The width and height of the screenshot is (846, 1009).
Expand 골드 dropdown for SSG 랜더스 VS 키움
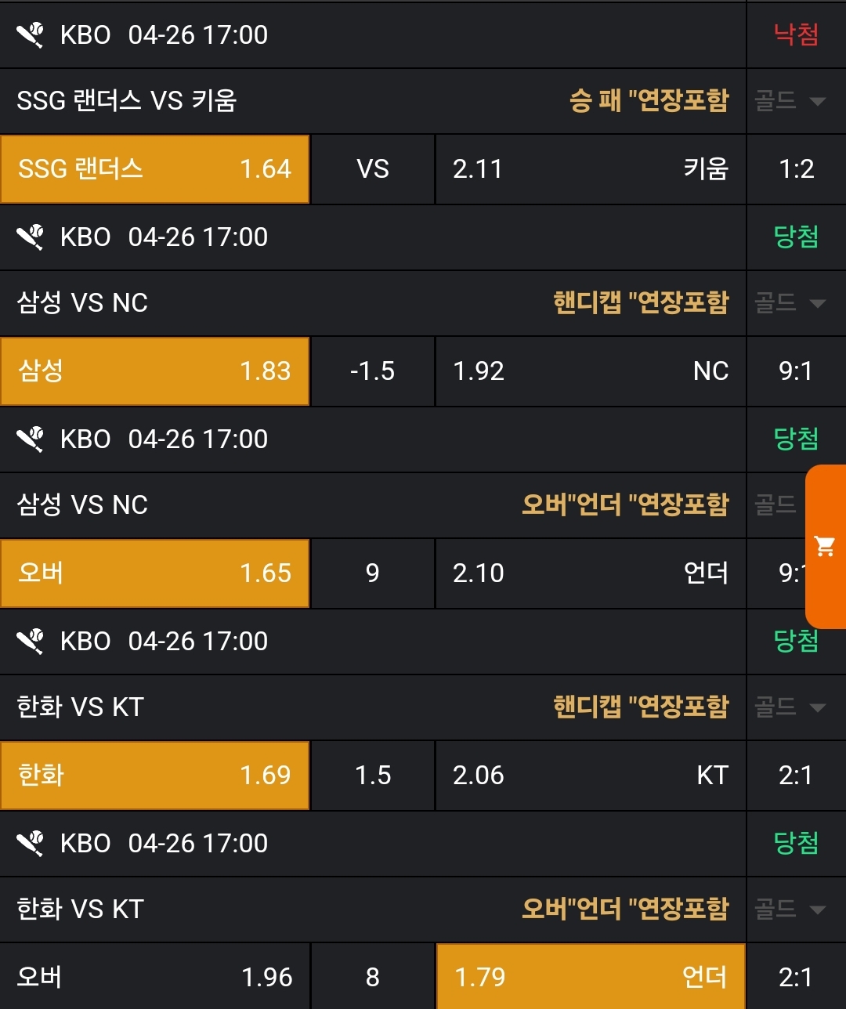pyautogui.click(x=791, y=101)
